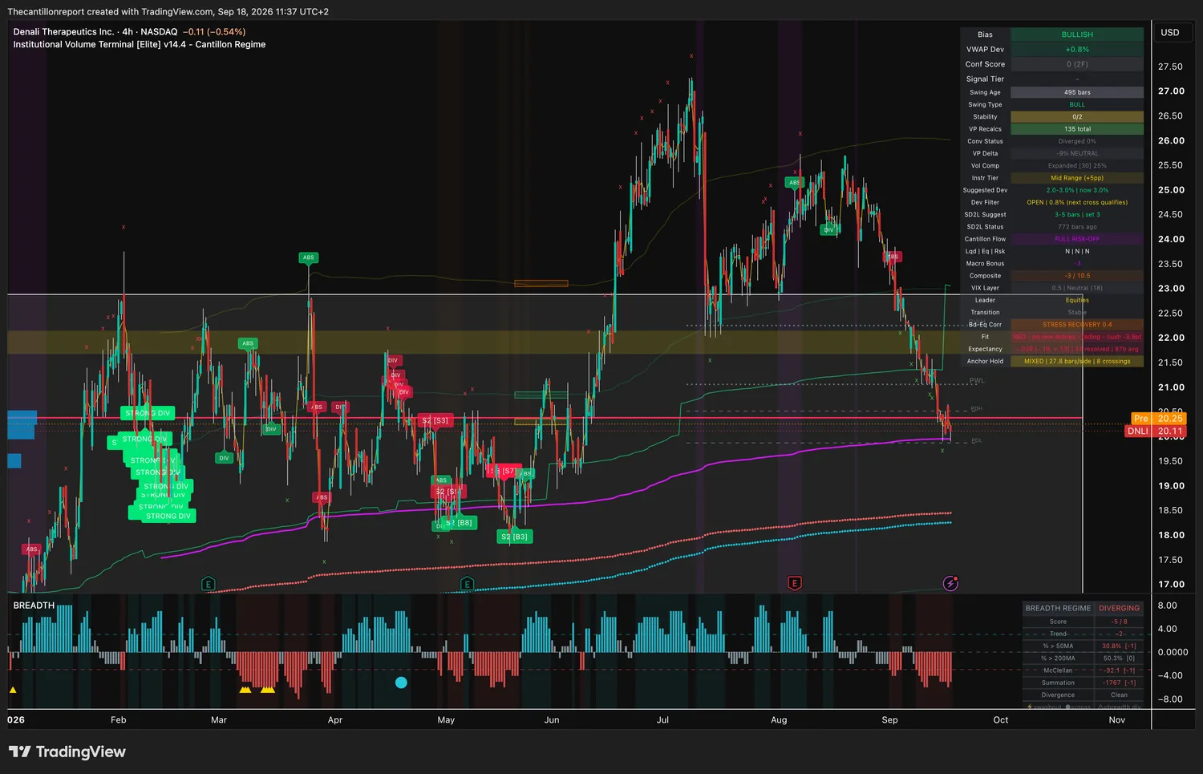The width and height of the screenshot is (1203, 774).
Task: Click the Jul label on time axis
Action: [662, 720]
